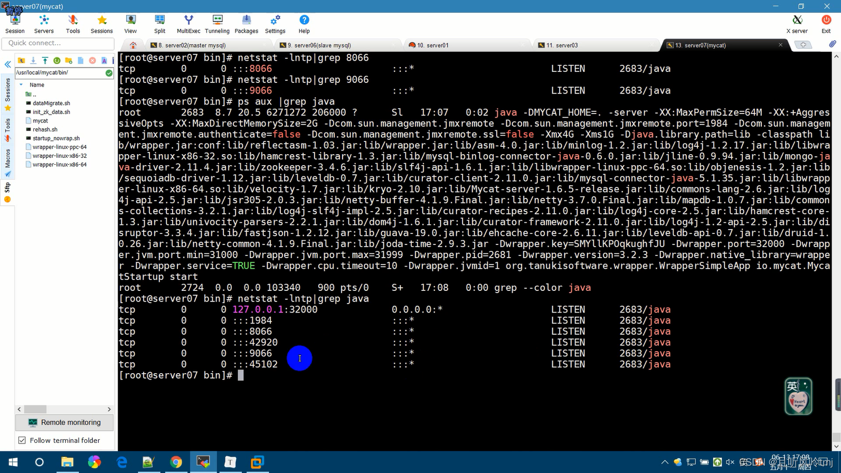
Task: Create a new file in SFTP browser
Action: (x=80, y=61)
